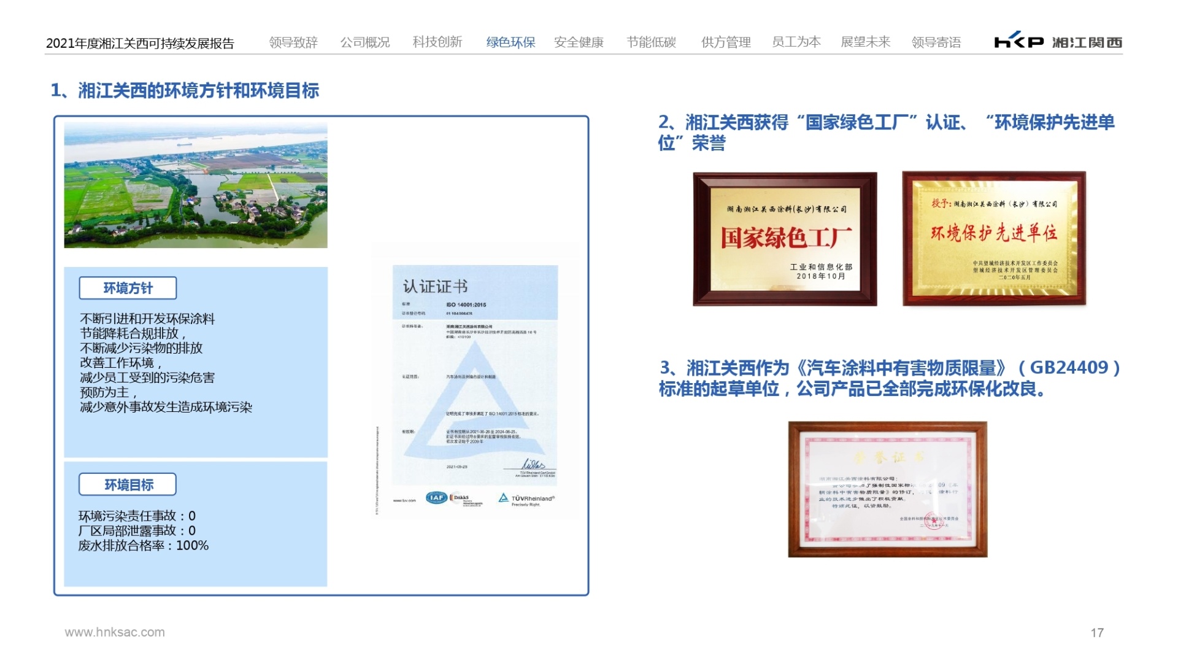Click the HKP 湘江关西 logo
Image resolution: width=1178 pixels, height=663 pixels.
(x=1058, y=41)
